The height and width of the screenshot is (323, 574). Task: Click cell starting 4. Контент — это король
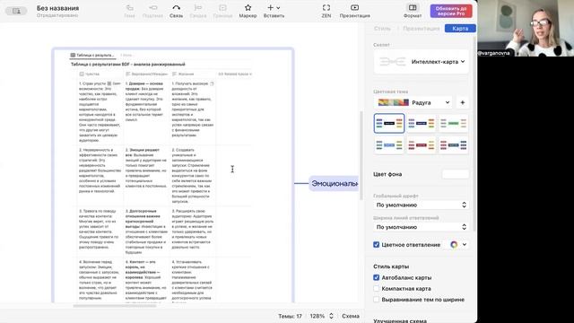point(146,280)
